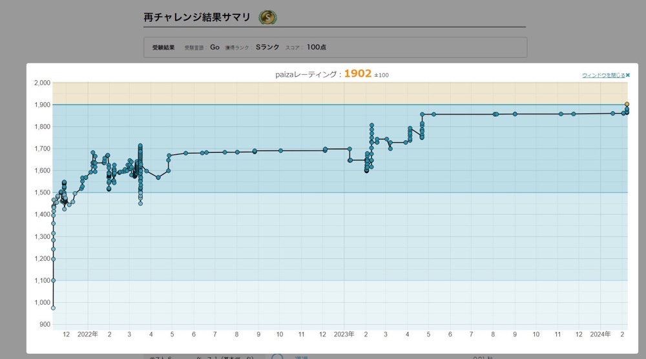Viewport: 646px width, 359px height.
Task: Click the 2023年 x-axis label
Action: pyautogui.click(x=344, y=334)
